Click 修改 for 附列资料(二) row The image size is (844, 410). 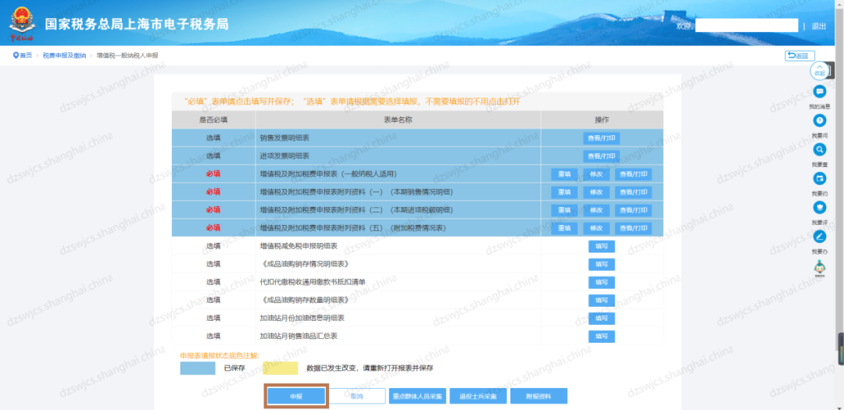(595, 210)
